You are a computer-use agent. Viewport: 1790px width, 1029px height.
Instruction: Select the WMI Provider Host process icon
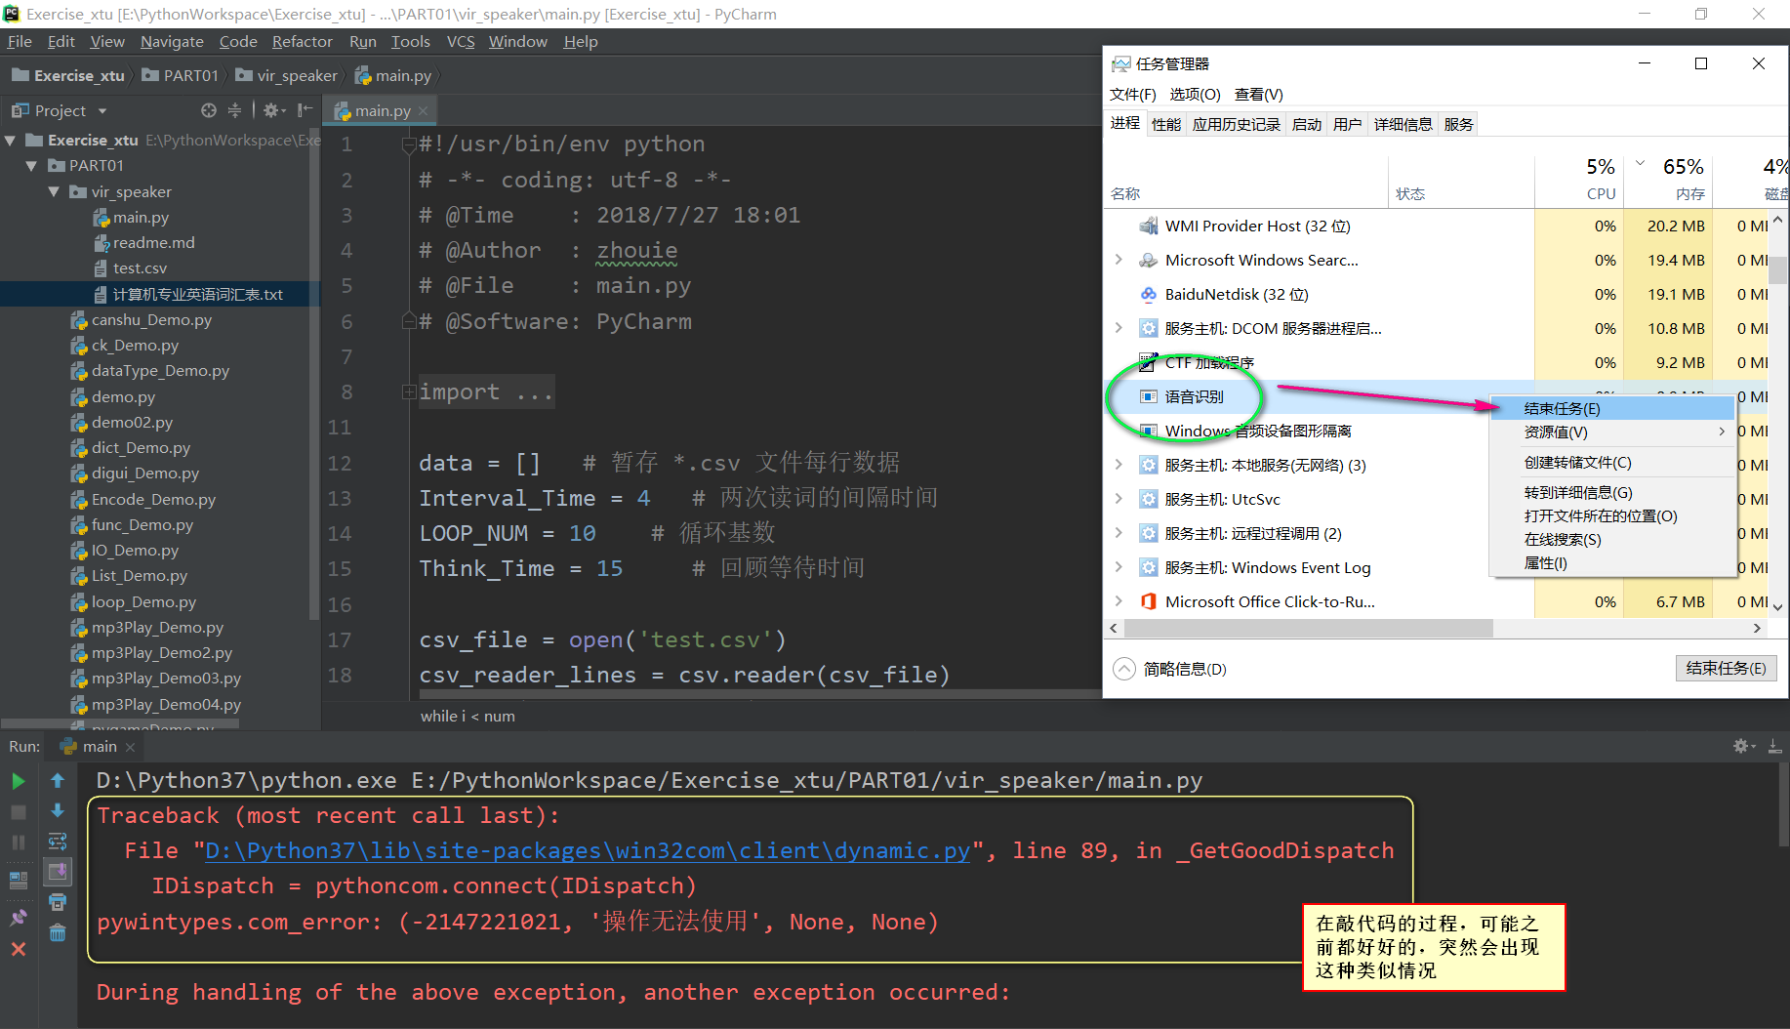pyautogui.click(x=1149, y=226)
